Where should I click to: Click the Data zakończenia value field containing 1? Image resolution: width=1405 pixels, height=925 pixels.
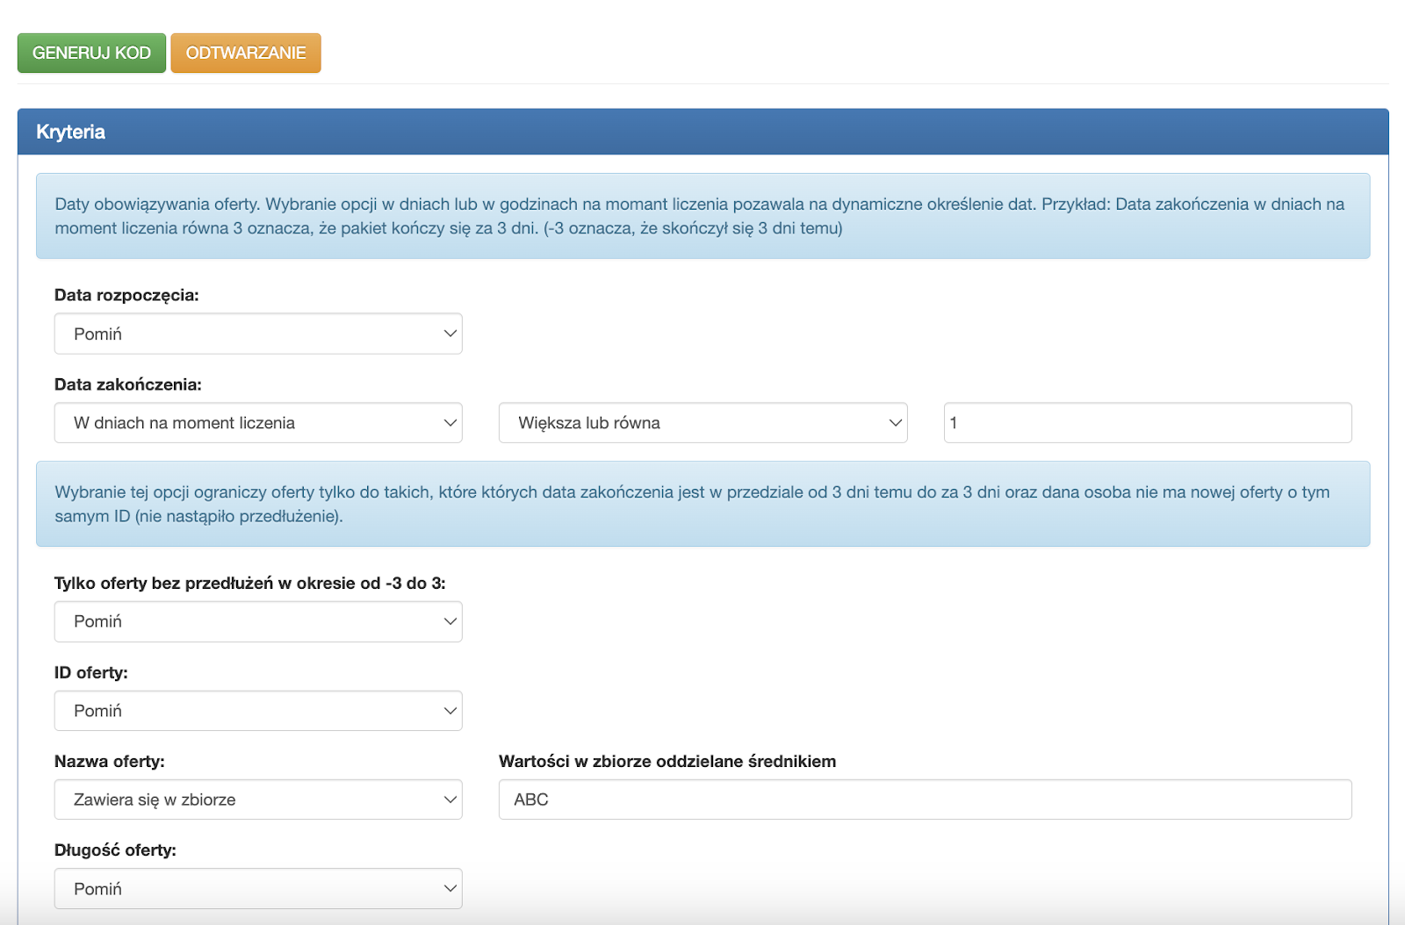pos(1148,423)
